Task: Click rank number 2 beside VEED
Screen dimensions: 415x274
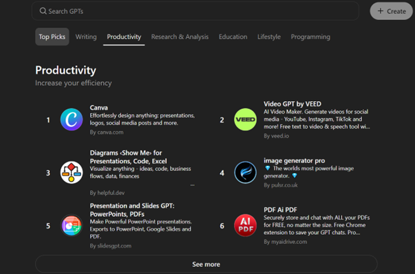Action: pos(221,120)
